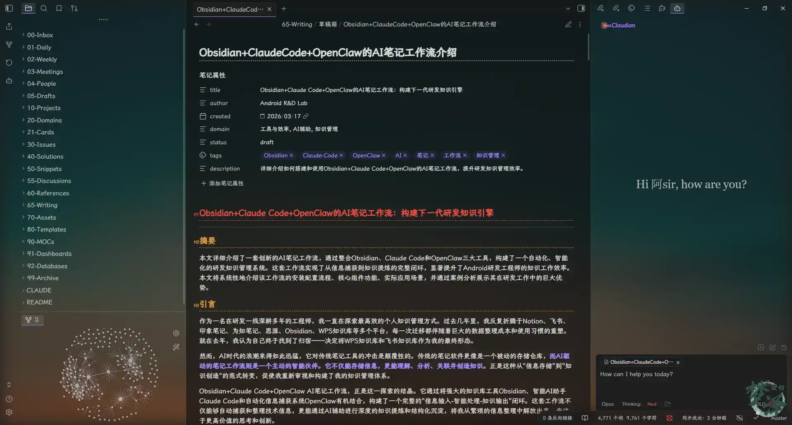Viewport: 792px width, 425px height.
Task: Toggle the left sidebar panel icon
Action: [9, 8]
